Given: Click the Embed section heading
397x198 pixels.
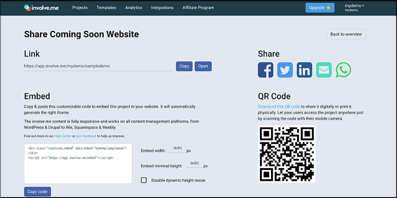Looking at the screenshot, I should (x=37, y=96).
